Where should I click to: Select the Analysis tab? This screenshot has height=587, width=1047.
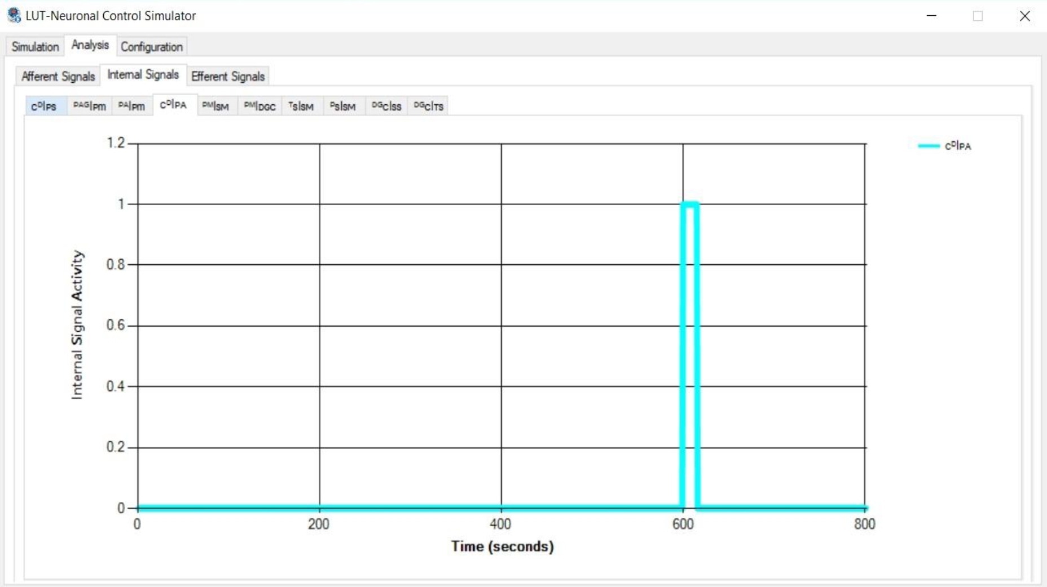tap(90, 45)
